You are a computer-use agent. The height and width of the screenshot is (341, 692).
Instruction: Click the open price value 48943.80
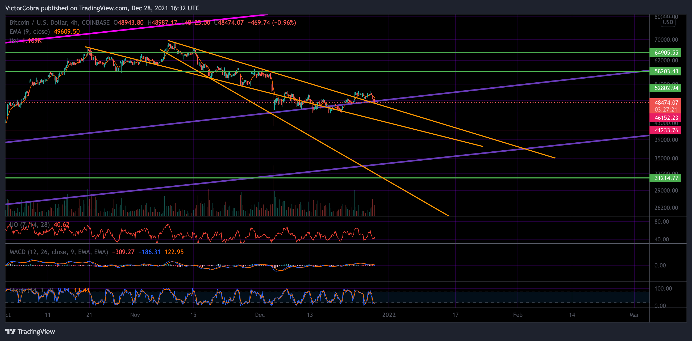click(131, 23)
